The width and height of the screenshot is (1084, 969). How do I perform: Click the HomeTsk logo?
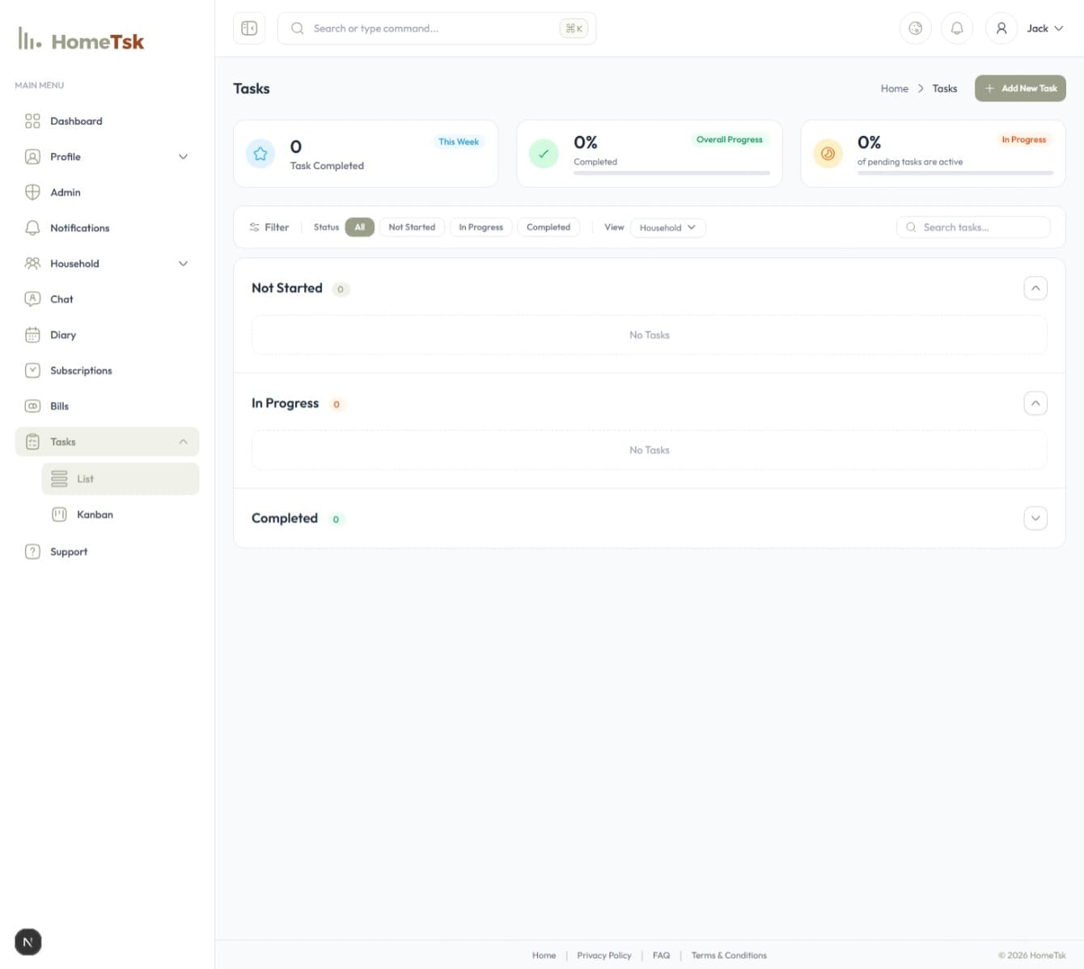(x=80, y=40)
